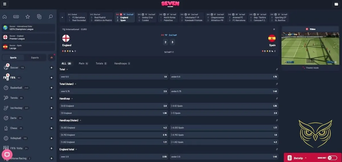
Task: Click the live video stream thumbnail
Action: (x=310, y=48)
